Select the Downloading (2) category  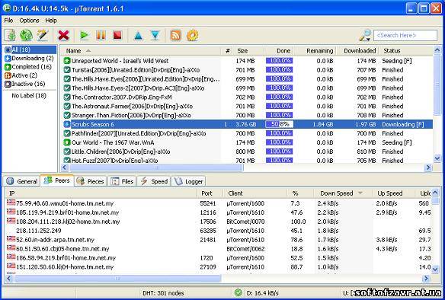(x=29, y=58)
